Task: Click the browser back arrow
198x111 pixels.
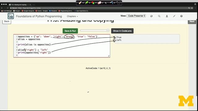Action: 2,8
